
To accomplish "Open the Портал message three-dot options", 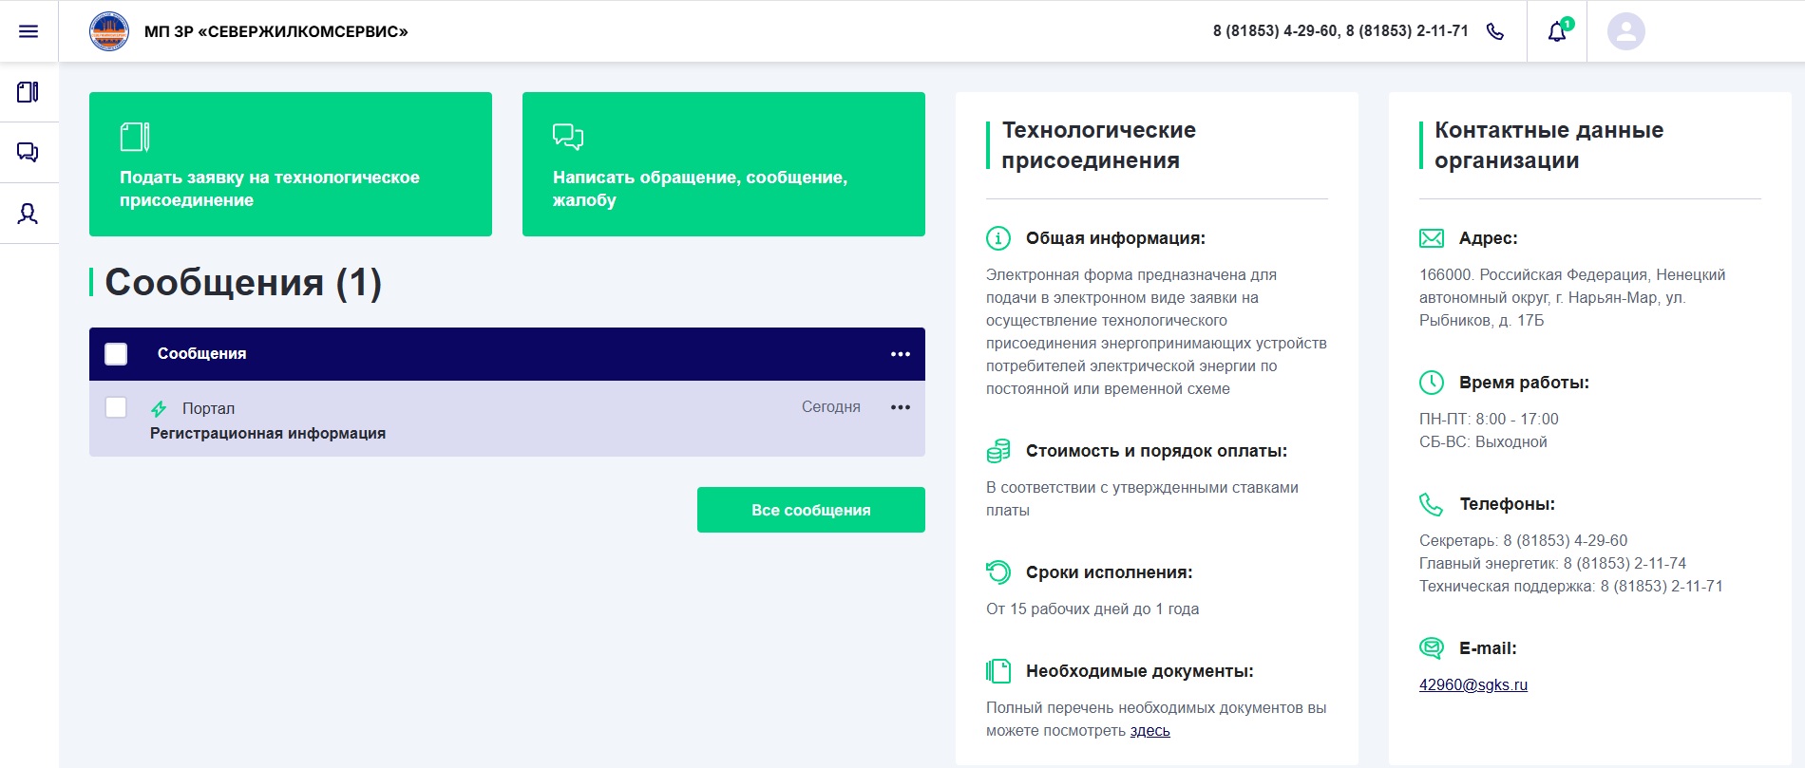I will tap(900, 407).
